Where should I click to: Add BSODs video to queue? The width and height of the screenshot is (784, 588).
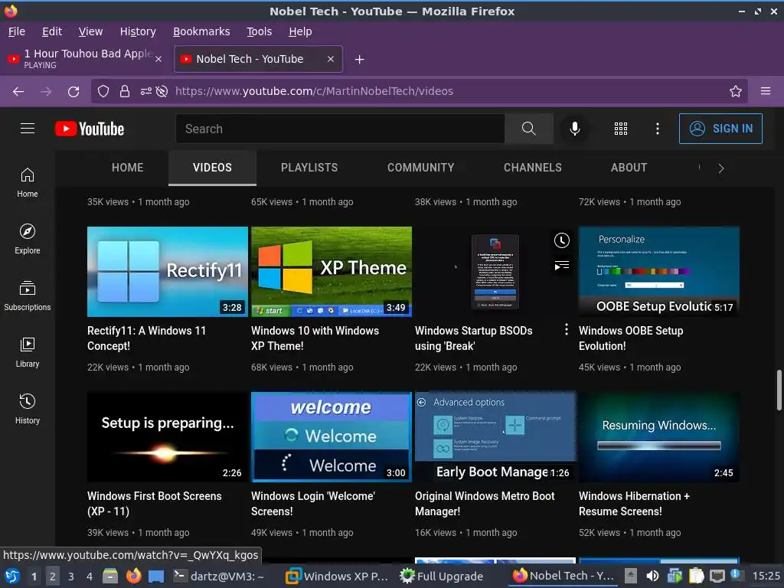pos(561,265)
